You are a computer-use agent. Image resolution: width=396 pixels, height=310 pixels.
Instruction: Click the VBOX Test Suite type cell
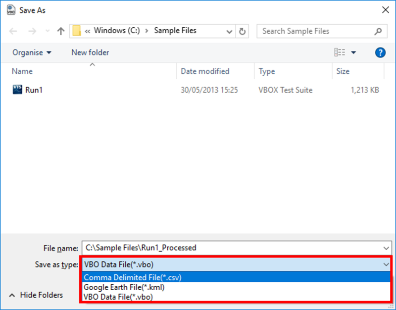(286, 90)
